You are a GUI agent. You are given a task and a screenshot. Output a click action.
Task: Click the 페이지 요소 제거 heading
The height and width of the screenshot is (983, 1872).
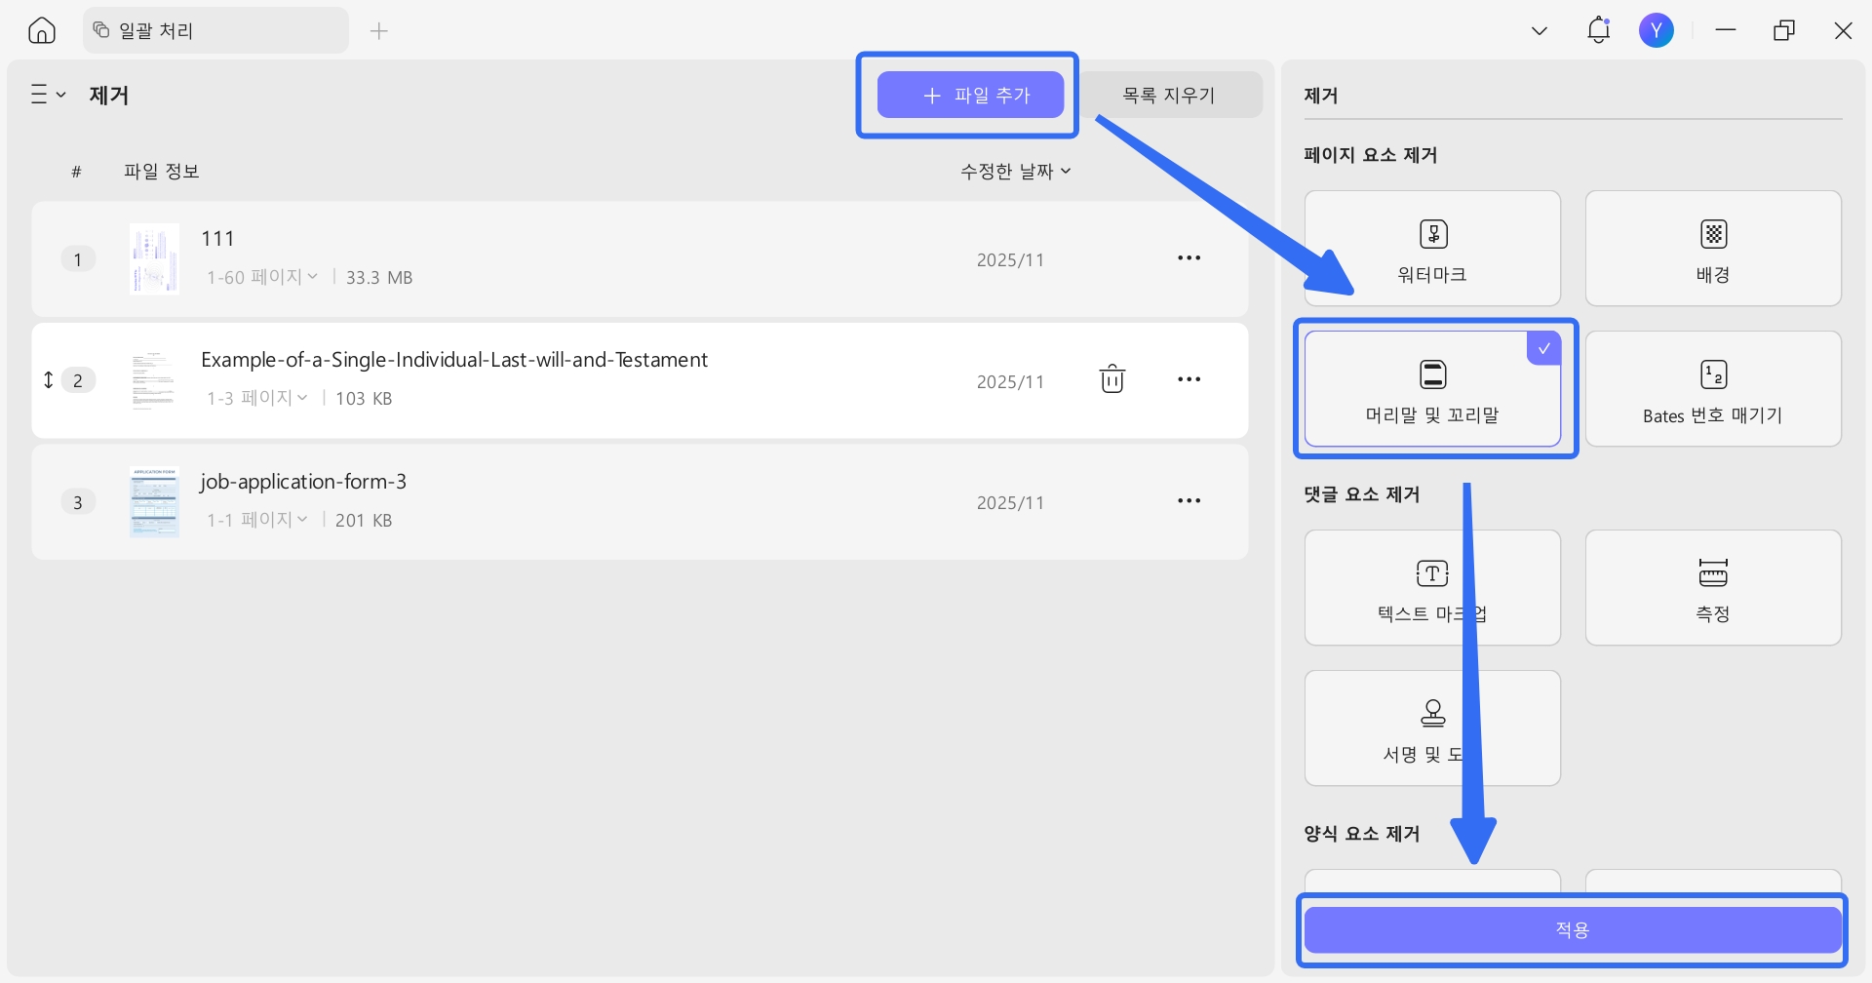pyautogui.click(x=1371, y=155)
